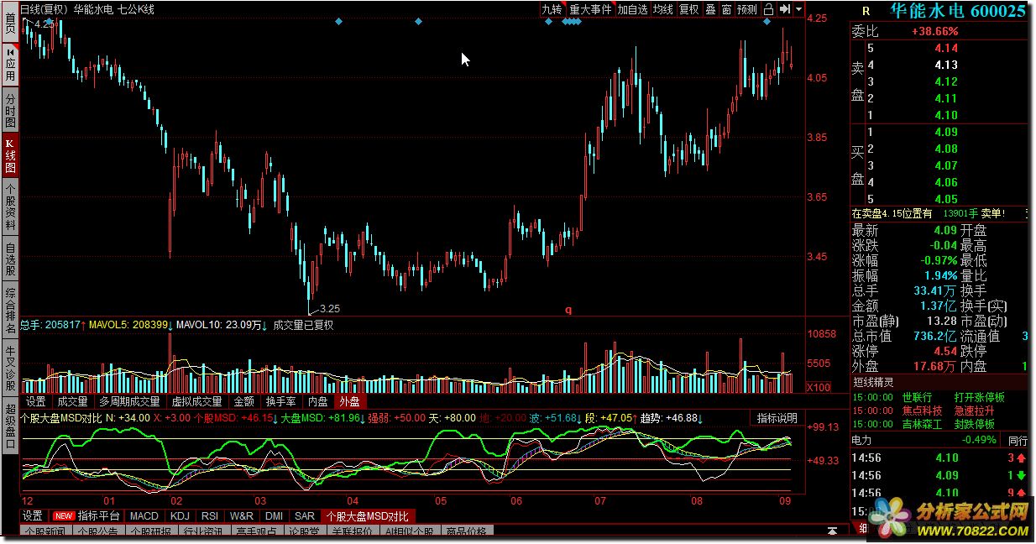The height and width of the screenshot is (544, 1036).
Task: Click the 窗 window button
Action: [x=727, y=10]
